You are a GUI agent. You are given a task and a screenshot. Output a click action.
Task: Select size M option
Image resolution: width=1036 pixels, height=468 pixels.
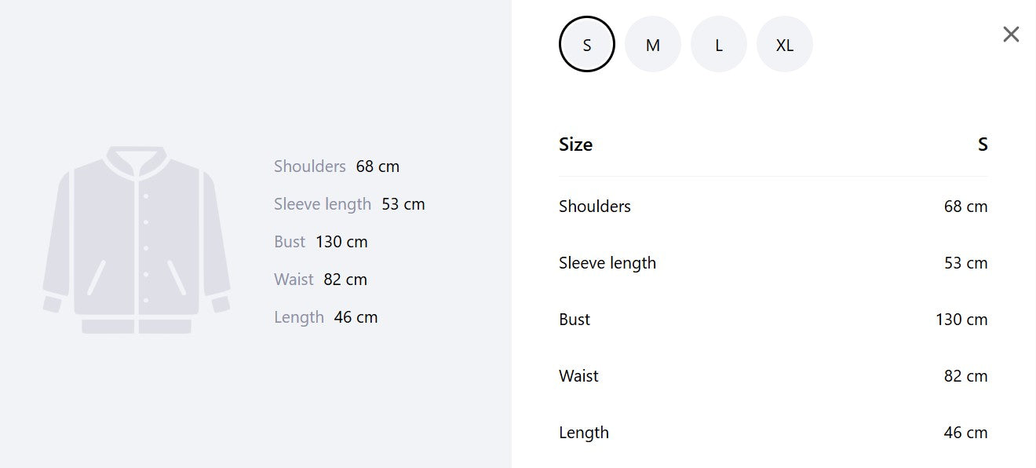653,44
